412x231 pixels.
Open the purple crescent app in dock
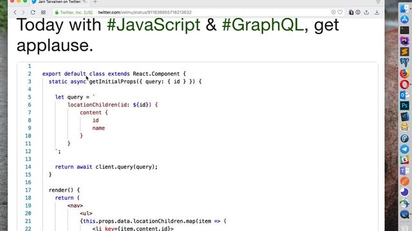405,193
